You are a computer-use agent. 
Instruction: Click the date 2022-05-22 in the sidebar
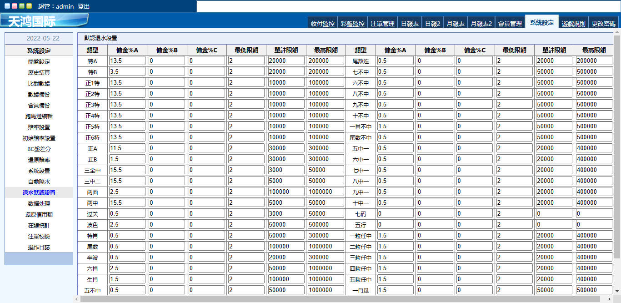tap(43, 38)
